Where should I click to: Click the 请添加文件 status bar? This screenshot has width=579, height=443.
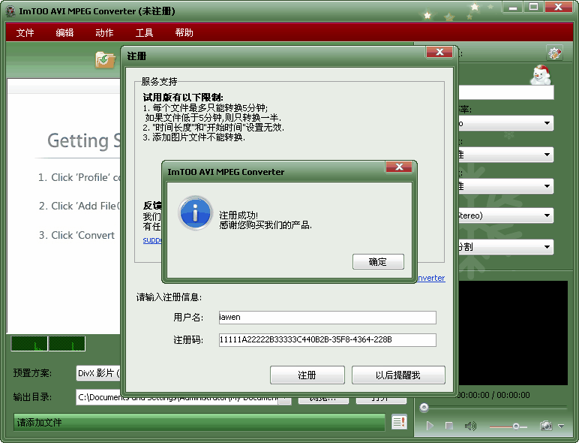[199, 422]
